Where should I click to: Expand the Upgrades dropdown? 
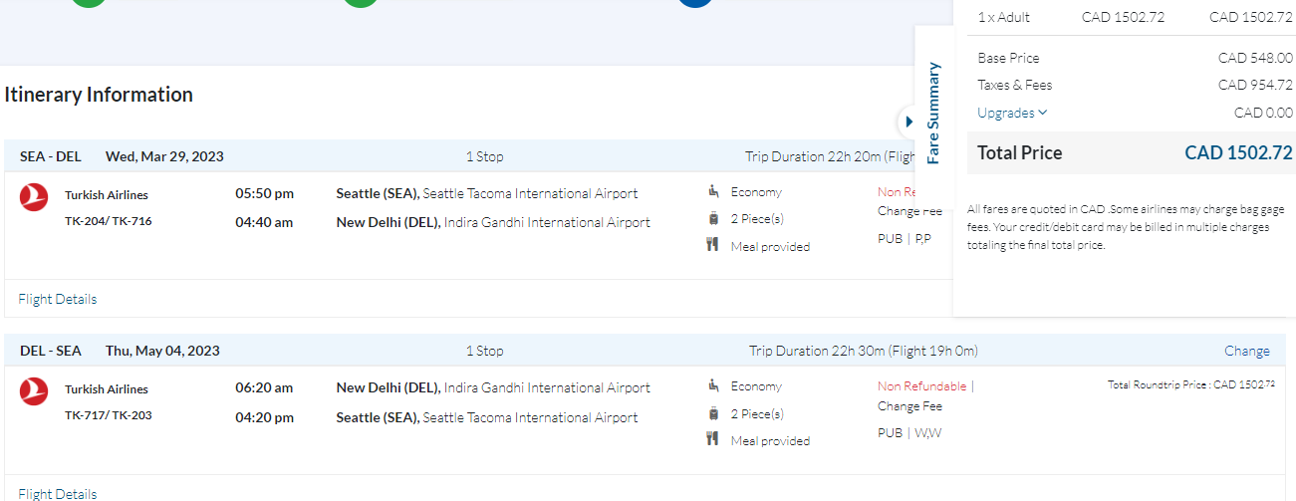(x=1012, y=113)
